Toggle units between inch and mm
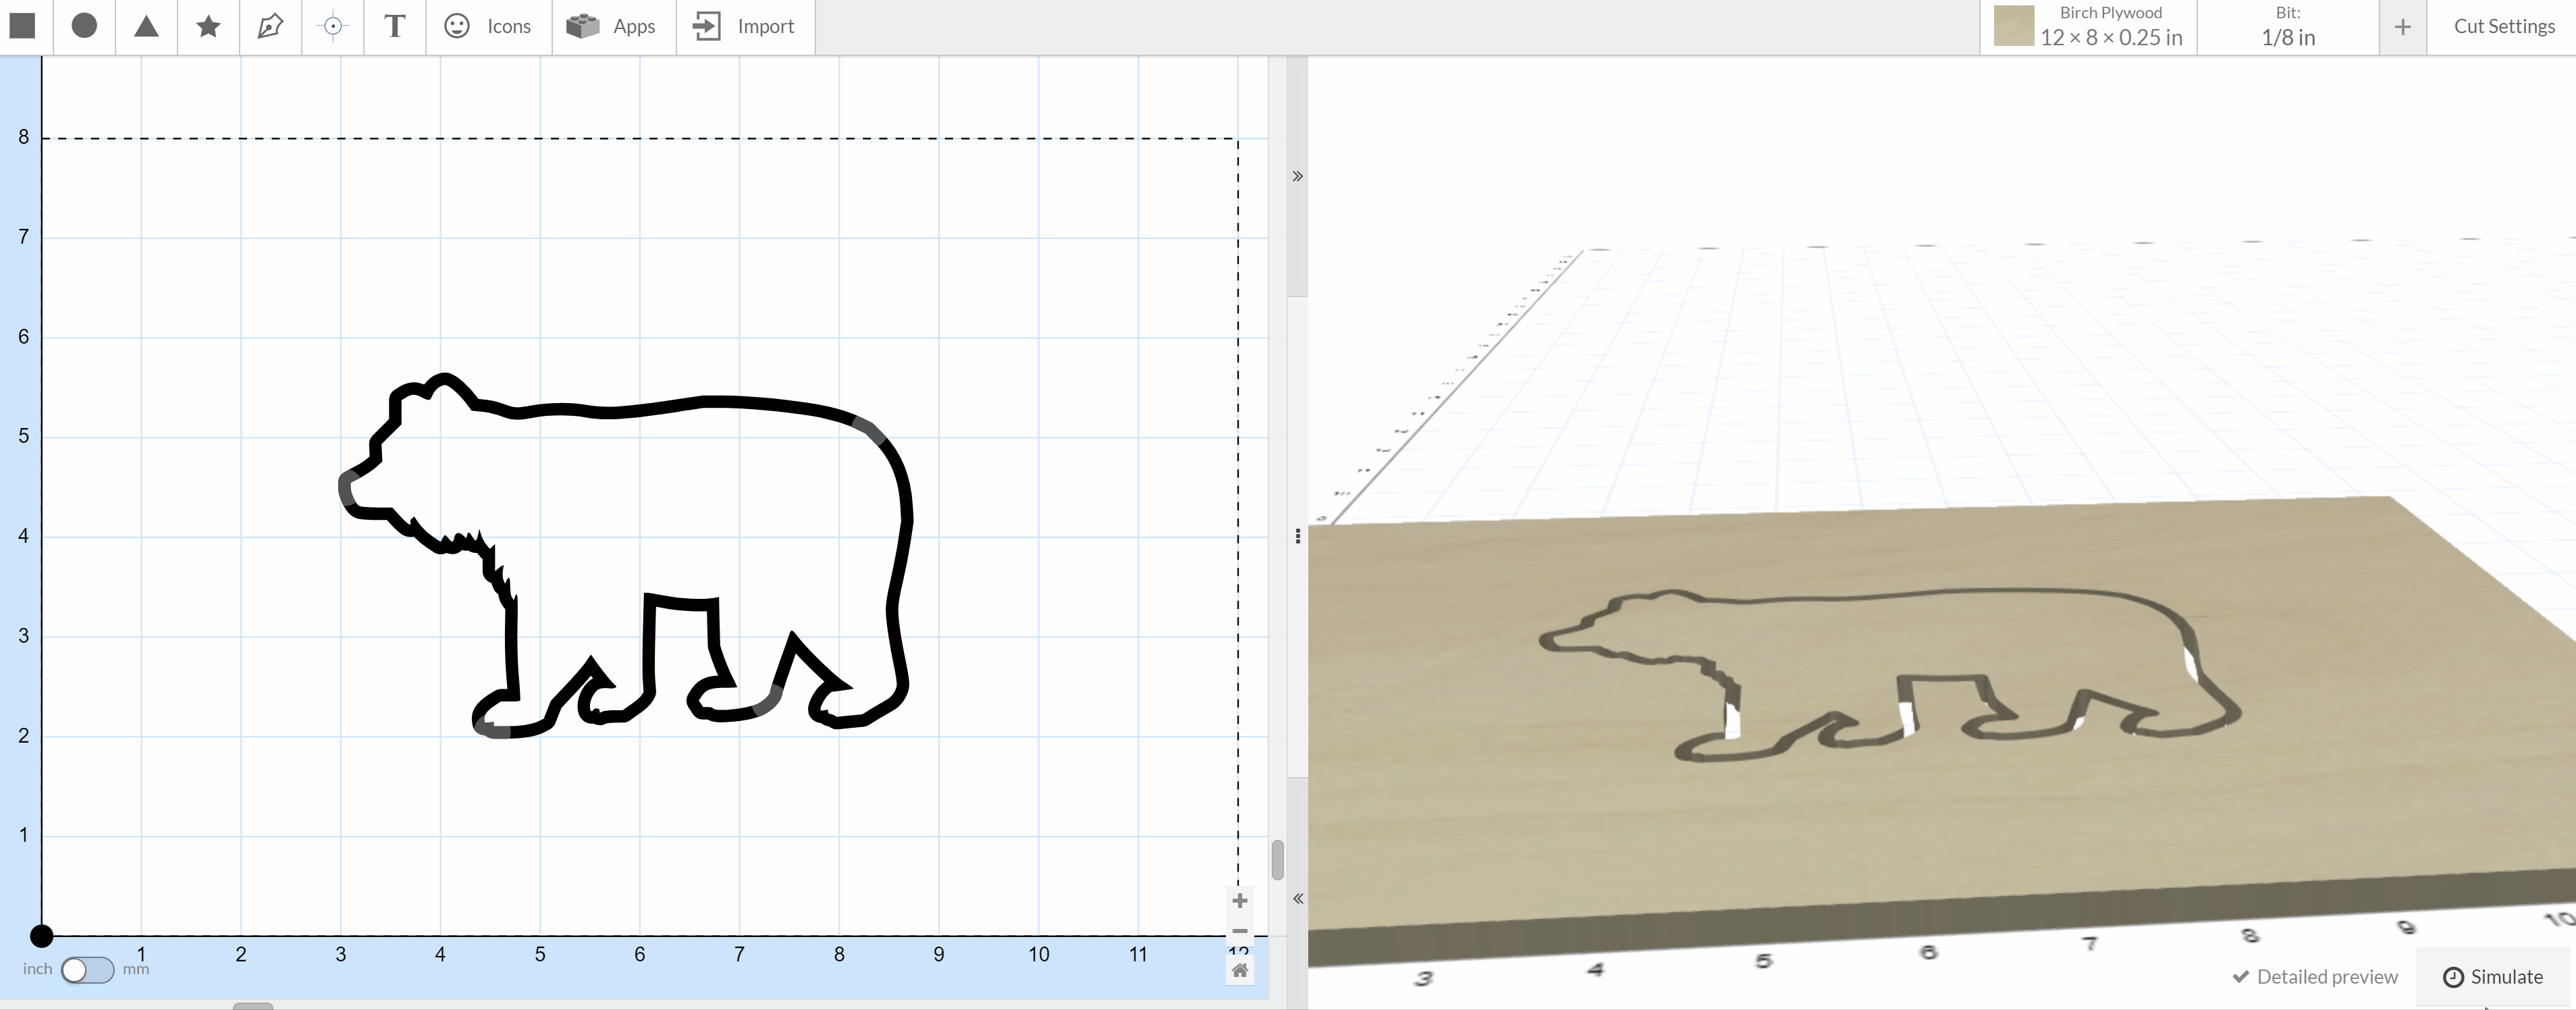2576x1010 pixels. [87, 970]
